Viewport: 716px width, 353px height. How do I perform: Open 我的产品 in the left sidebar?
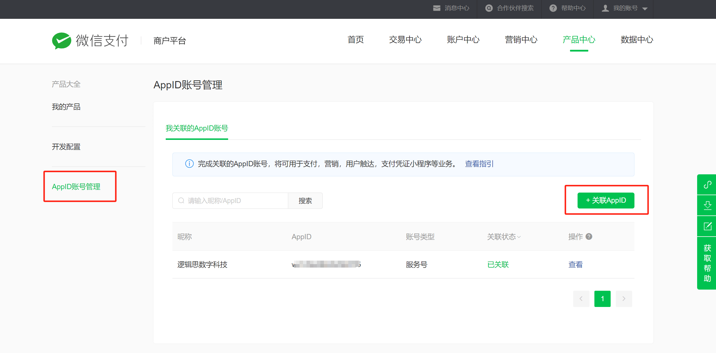coord(66,107)
